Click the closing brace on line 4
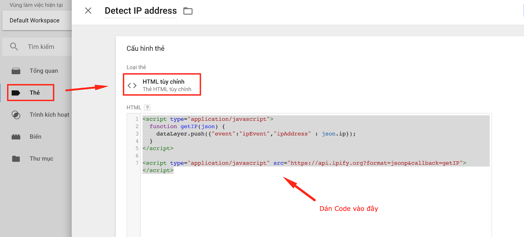This screenshot has height=237, width=524. tap(151, 141)
